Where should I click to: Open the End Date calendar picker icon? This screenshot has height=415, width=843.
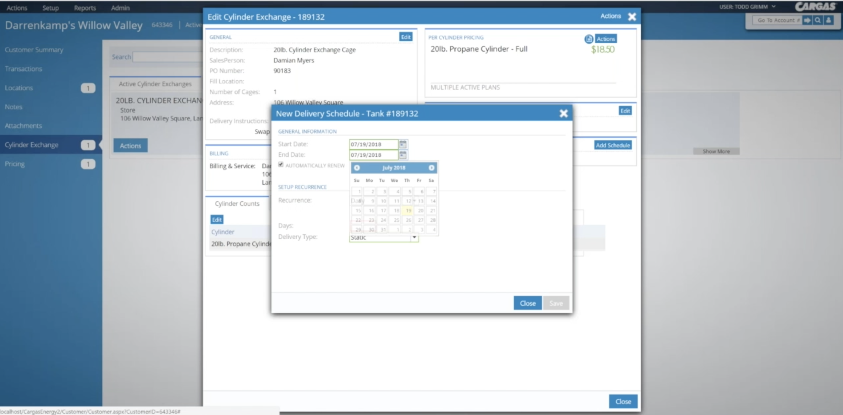pos(403,155)
